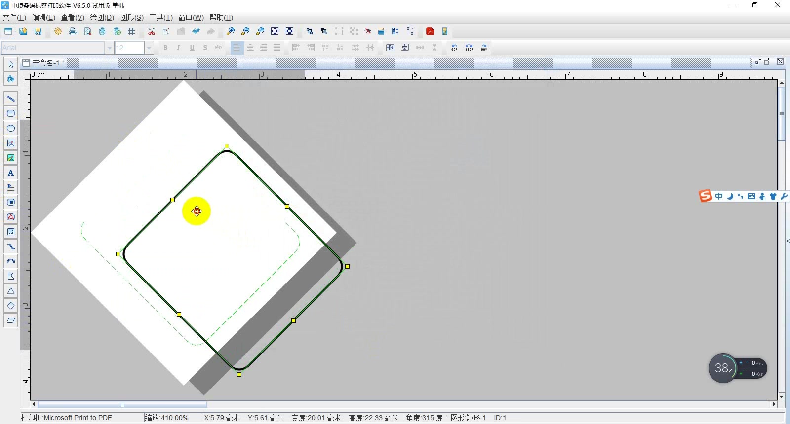Select the diamond shape tool

pos(11,306)
